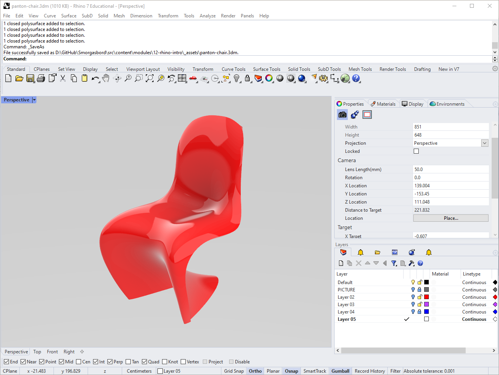The height and width of the screenshot is (375, 499).
Task: Toggle Record History in status bar
Action: [x=370, y=371]
